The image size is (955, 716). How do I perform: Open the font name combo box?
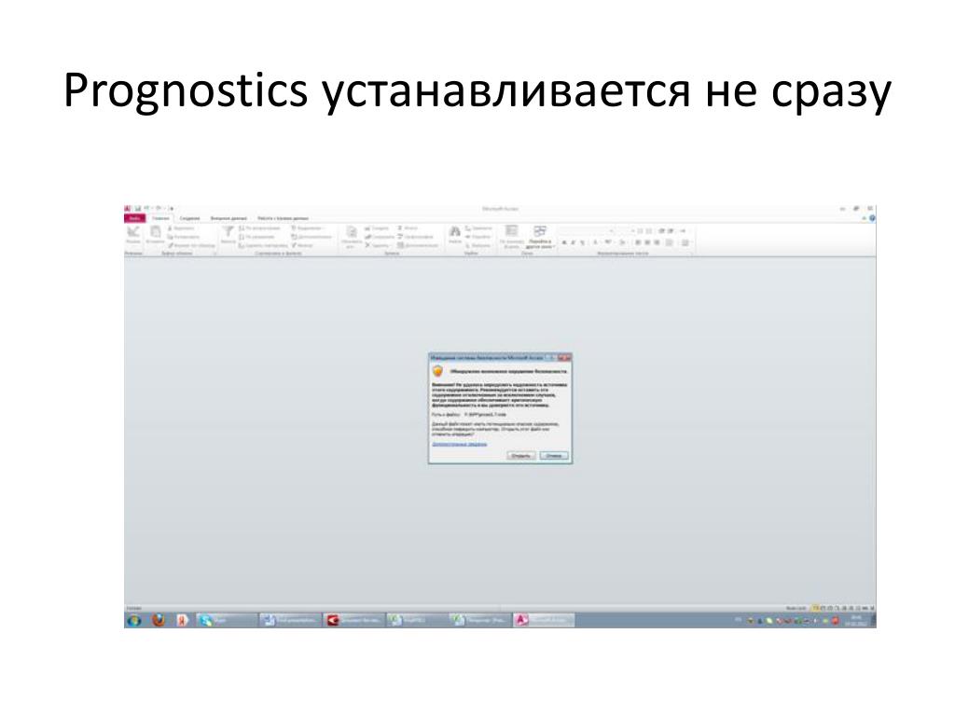587,231
